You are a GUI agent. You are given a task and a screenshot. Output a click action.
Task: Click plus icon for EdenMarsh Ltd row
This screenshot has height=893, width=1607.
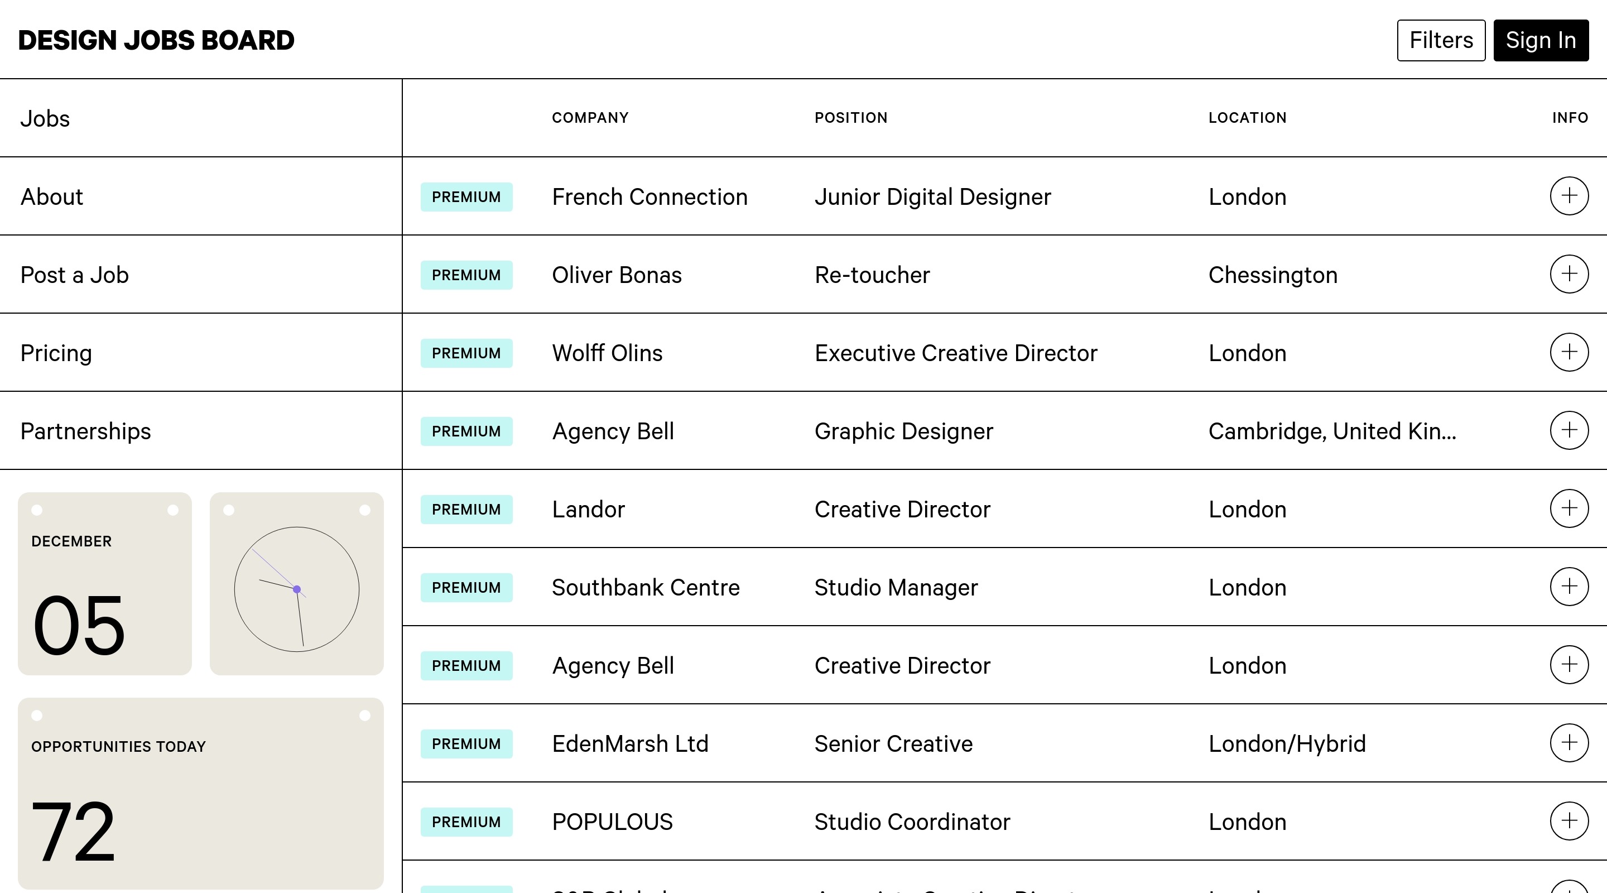1569,743
